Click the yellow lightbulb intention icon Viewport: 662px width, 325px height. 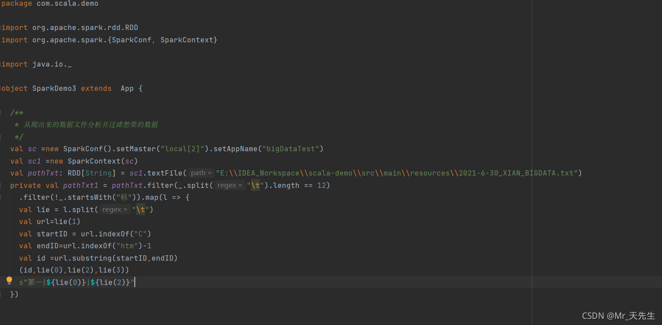(x=9, y=280)
